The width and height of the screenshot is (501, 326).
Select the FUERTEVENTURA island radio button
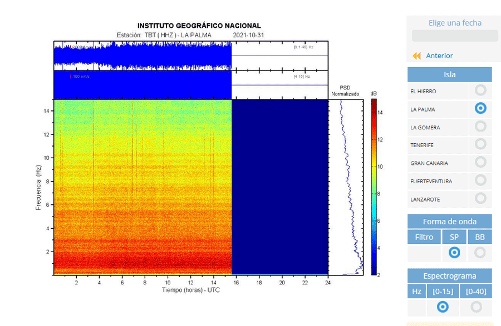tap(480, 180)
